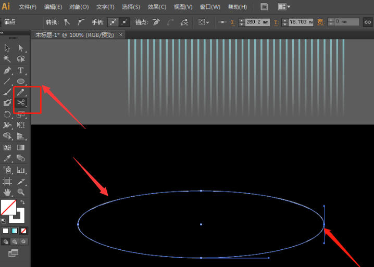374x267 pixels.
Task: Open the arrange documents dropdown
Action: (284, 7)
